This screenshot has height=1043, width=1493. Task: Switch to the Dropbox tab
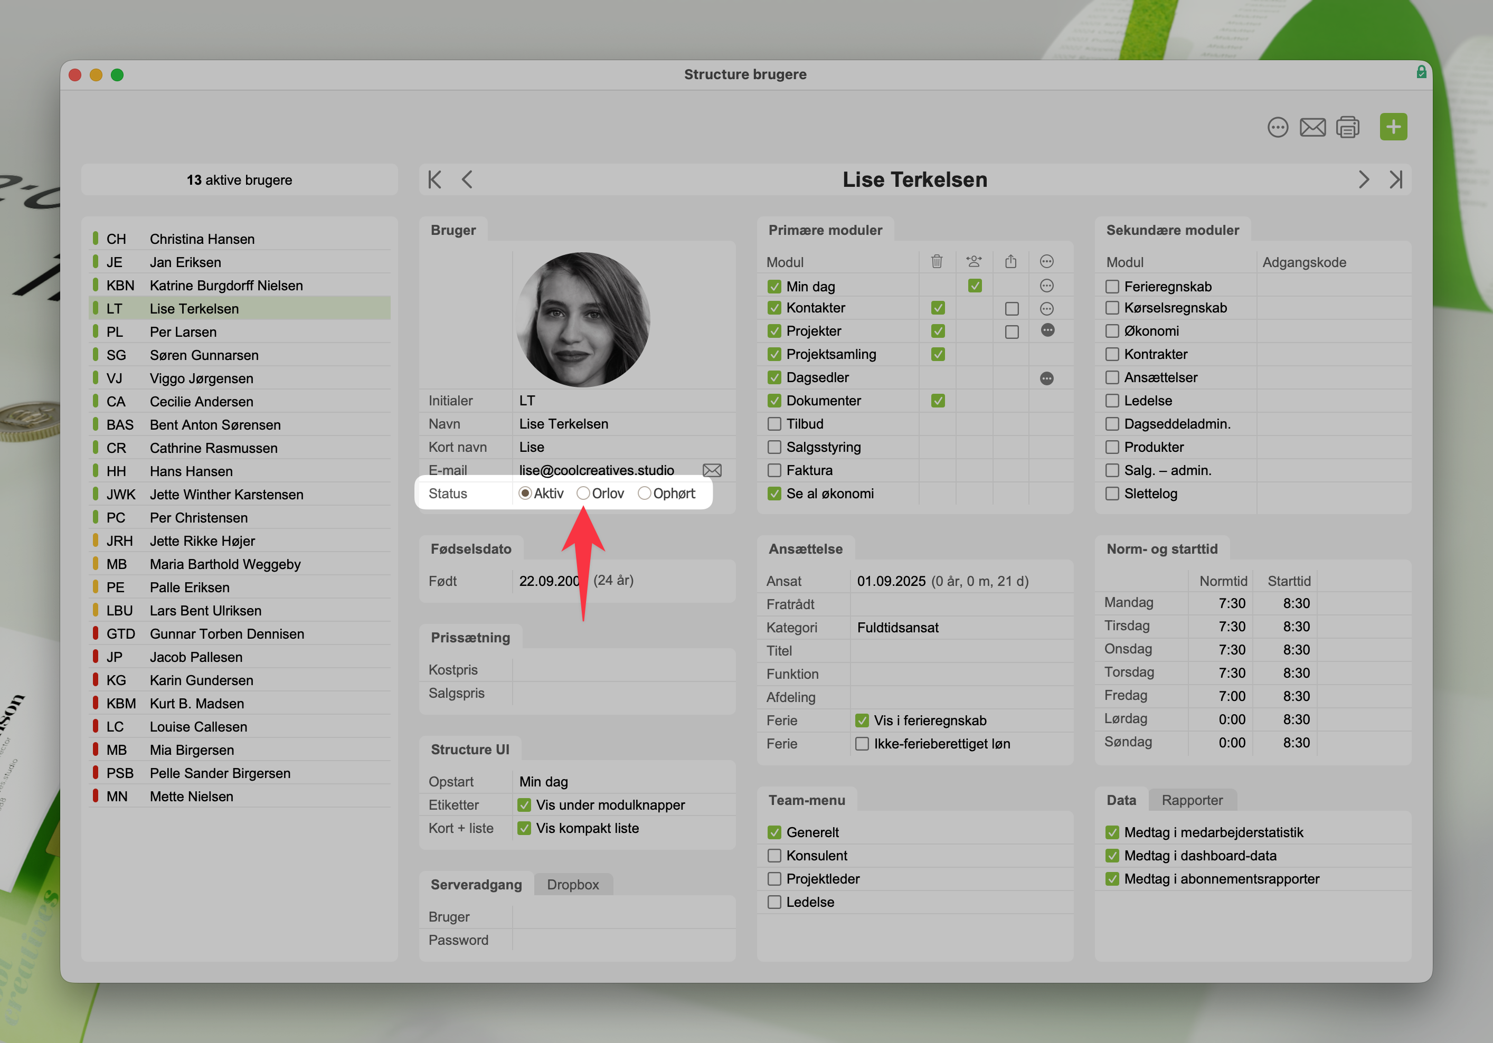[572, 884]
